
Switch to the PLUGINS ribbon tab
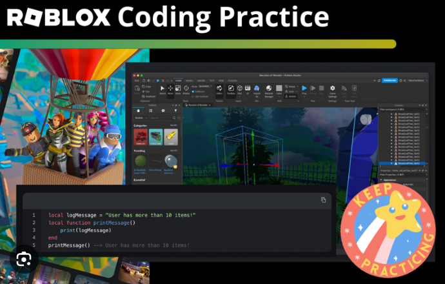point(232,81)
